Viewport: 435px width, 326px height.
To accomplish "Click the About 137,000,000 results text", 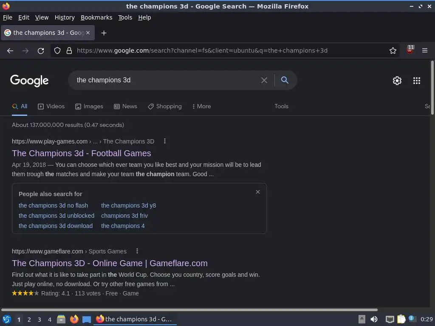I will pos(68,125).
